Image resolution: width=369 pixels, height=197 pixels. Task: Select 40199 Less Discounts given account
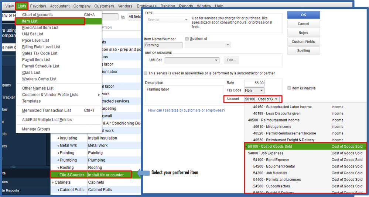click(305, 113)
